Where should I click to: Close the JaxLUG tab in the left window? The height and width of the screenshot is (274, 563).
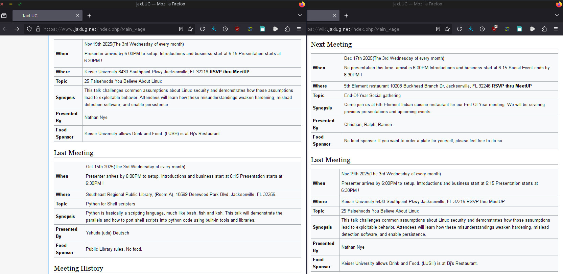77,16
